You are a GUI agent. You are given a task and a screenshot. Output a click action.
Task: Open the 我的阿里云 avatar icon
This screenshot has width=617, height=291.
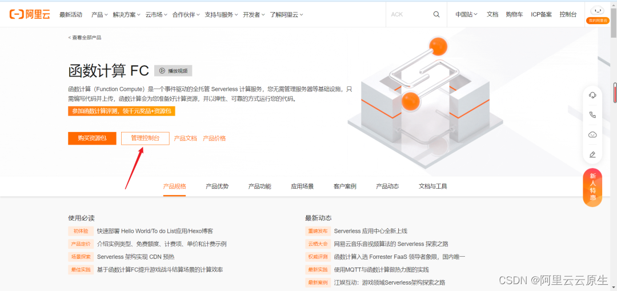(598, 15)
